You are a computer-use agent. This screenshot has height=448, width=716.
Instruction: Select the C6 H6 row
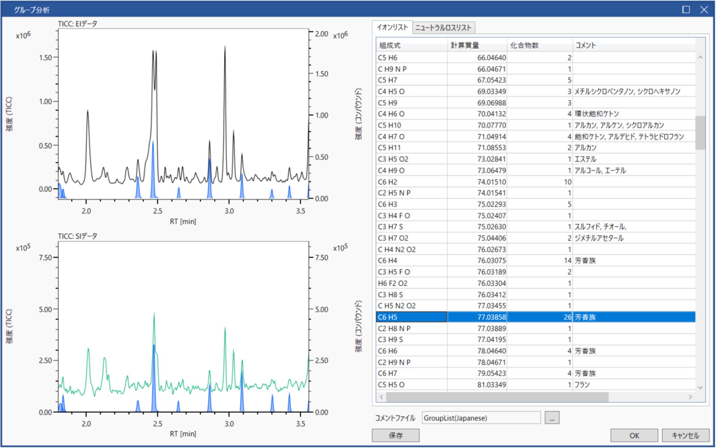tap(536, 351)
